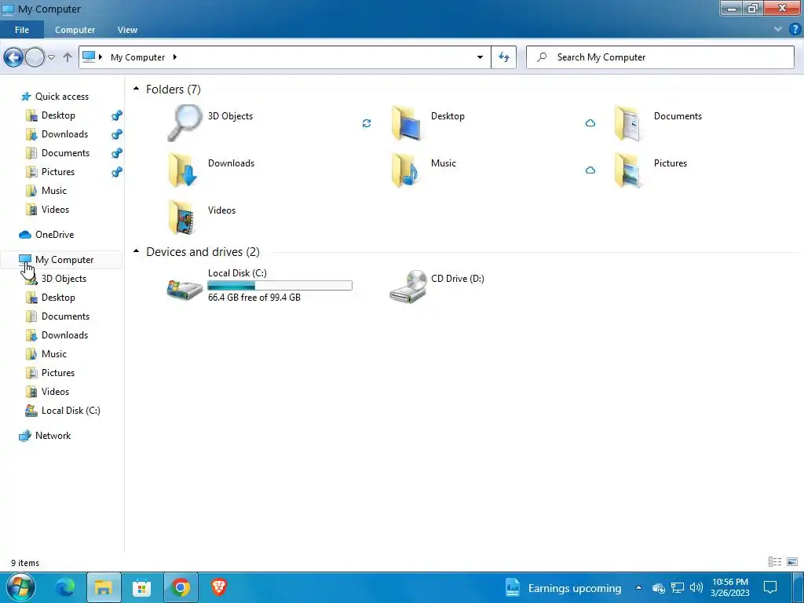804x603 pixels.
Task: Open pinned Documents under Quick access
Action: (65, 153)
